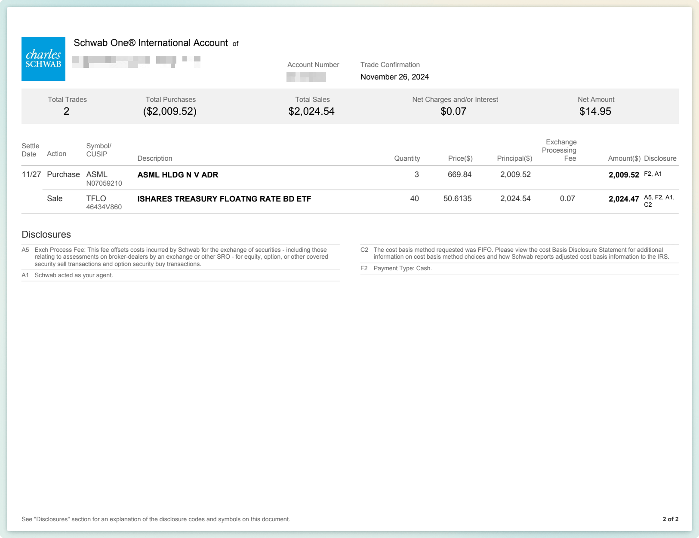The image size is (699, 538).
Task: Click the Disclosures section heading
Action: (x=46, y=235)
